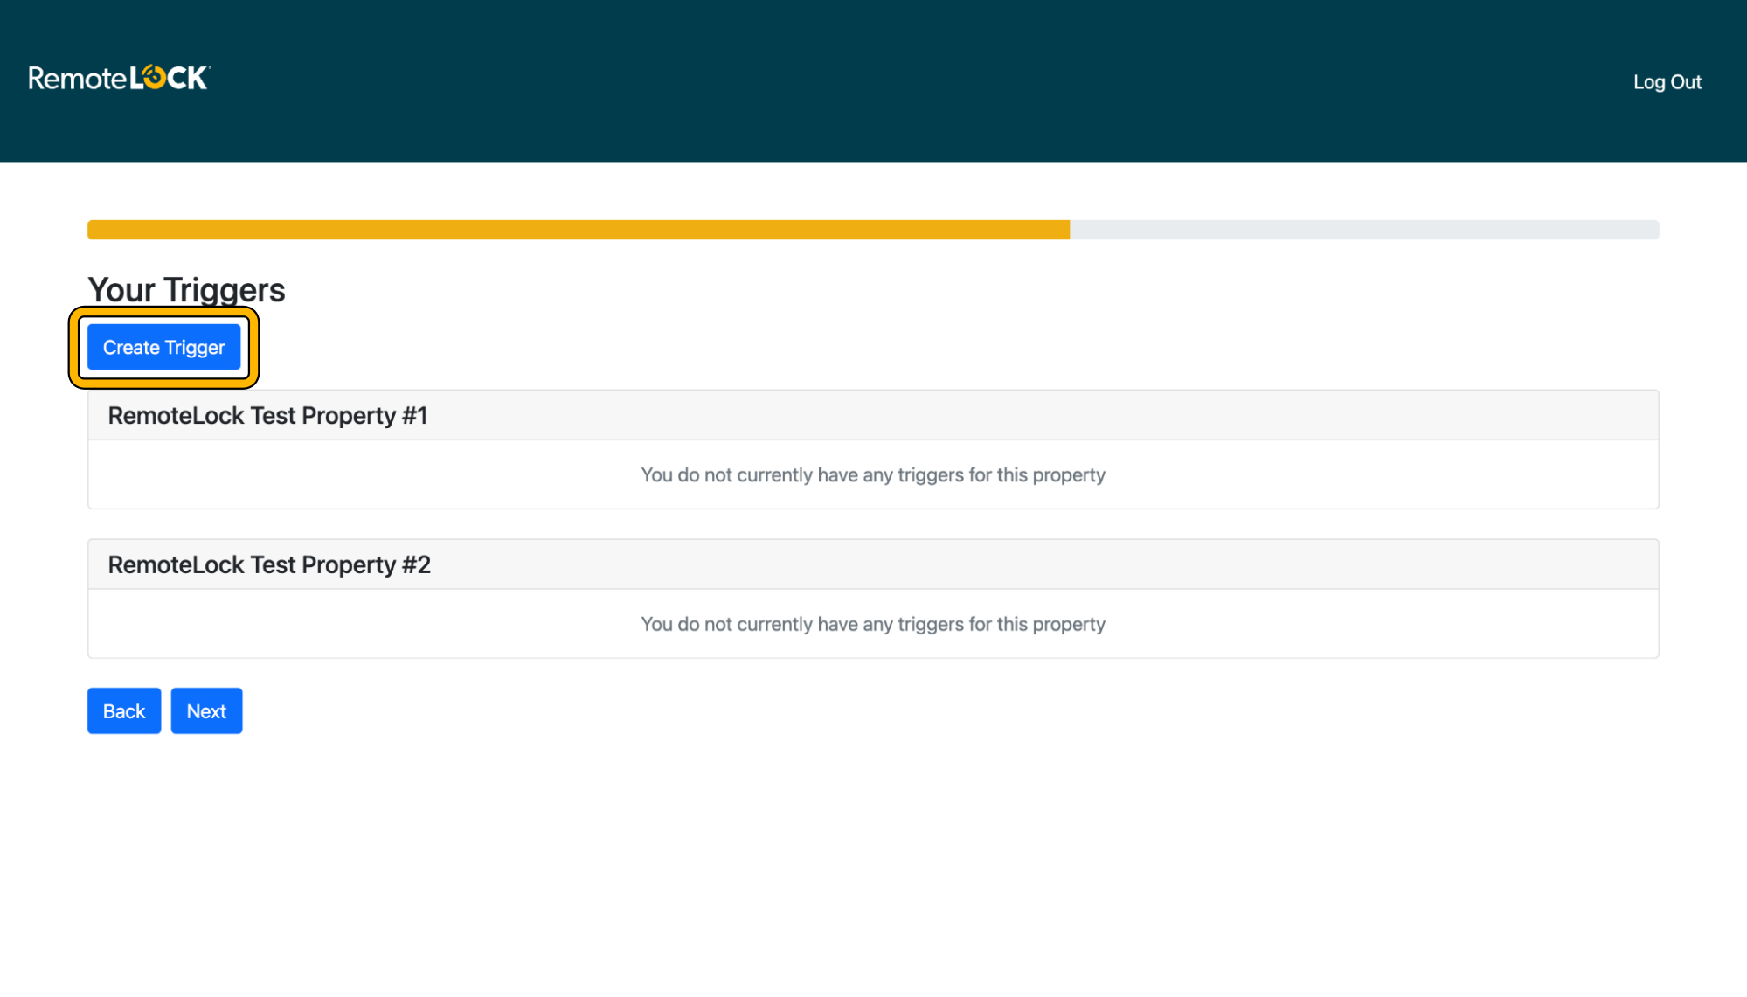Click the unfilled gray progress bar segment
This screenshot has width=1747, height=997.
click(1363, 229)
